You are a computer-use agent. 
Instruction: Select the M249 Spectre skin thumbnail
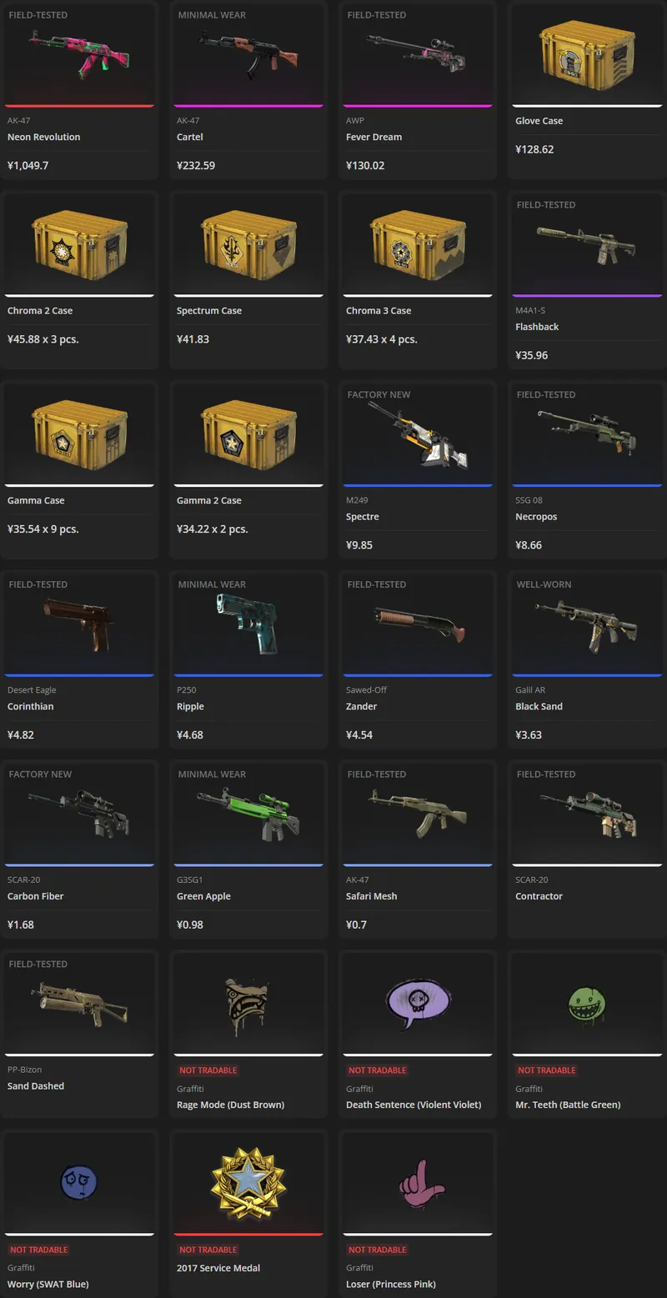tap(418, 434)
